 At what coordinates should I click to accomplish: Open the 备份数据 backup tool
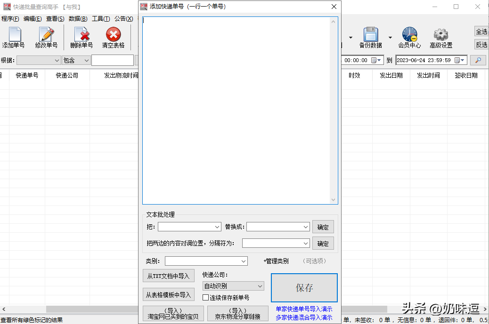point(370,37)
